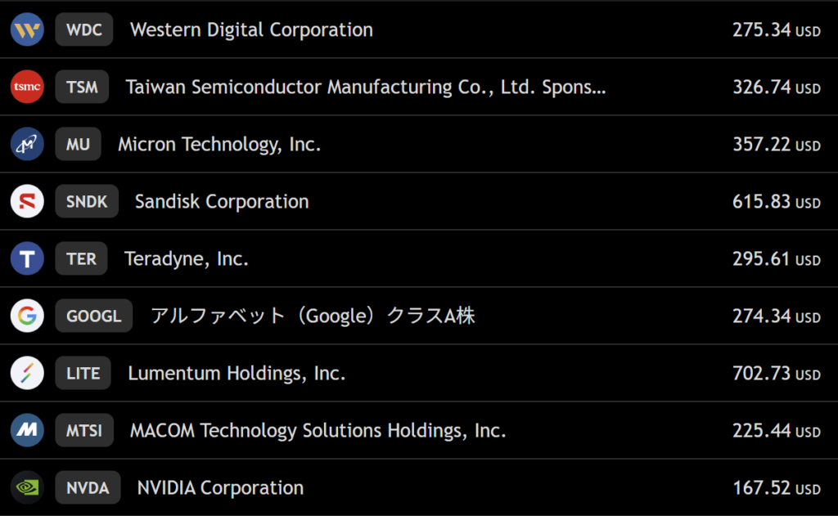Click the Lumentum logo icon
Viewport: 838px width, 516px height.
[x=27, y=374]
